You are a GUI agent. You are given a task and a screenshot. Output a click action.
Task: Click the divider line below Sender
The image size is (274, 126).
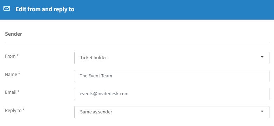tap(137, 43)
